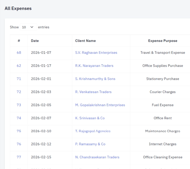The width and height of the screenshot is (190, 169).
Task: Open client P. Ramasamy & Co
Action: 90,144
